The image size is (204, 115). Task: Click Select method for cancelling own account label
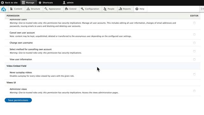coord(31,49)
